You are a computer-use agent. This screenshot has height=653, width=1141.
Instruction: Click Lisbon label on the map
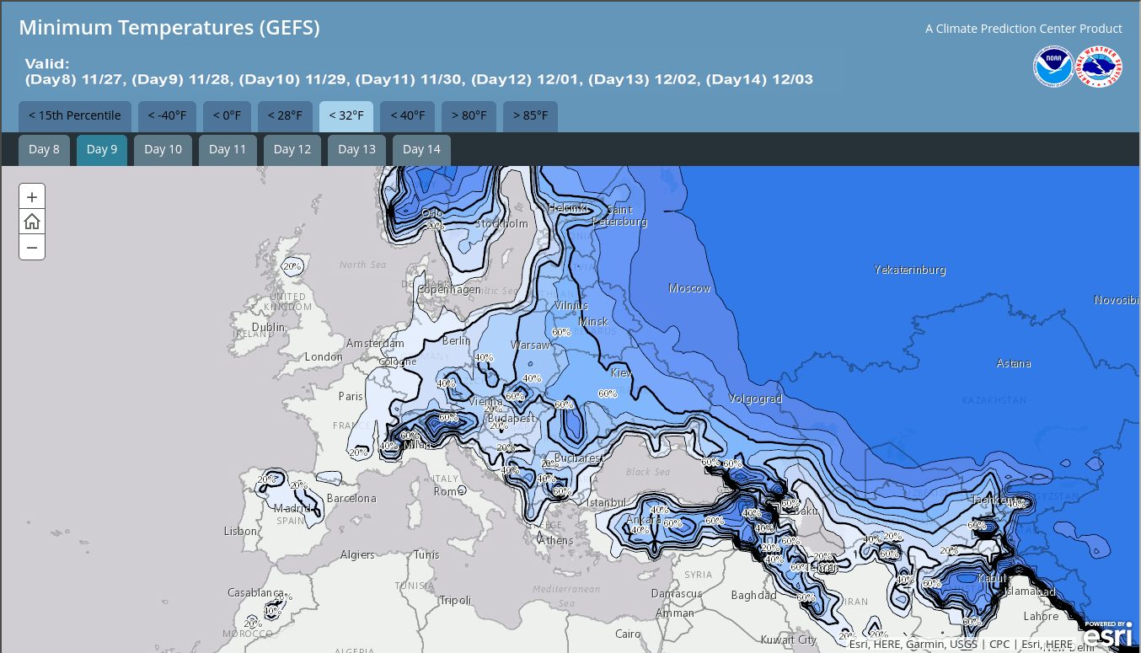pyautogui.click(x=241, y=532)
